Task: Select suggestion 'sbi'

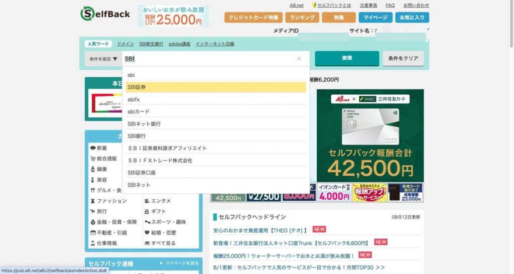Action: [216, 75]
